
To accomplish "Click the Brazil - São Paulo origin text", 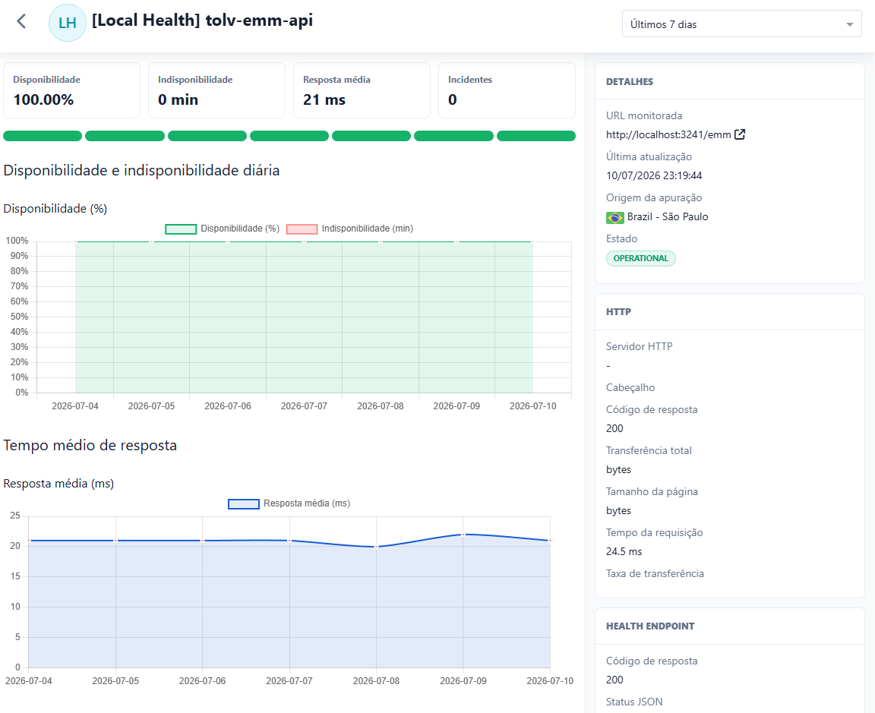I will click(668, 216).
